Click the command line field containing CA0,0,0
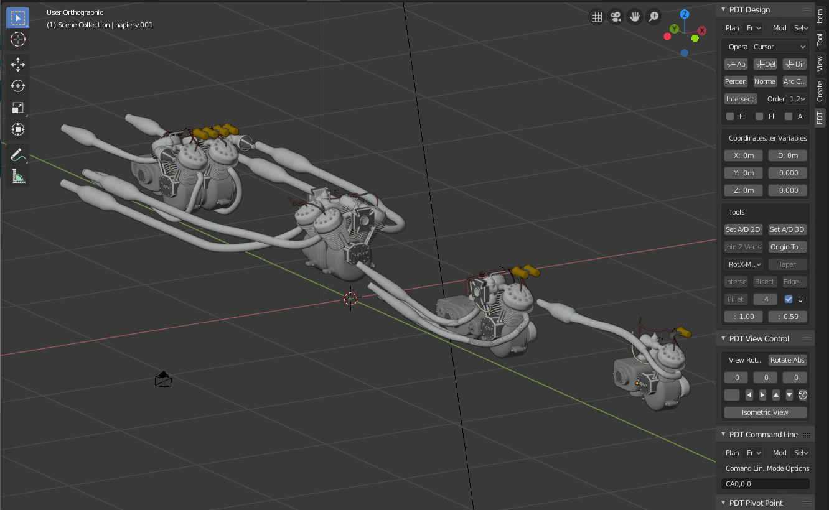Image resolution: width=829 pixels, height=510 pixels. pyautogui.click(x=765, y=484)
